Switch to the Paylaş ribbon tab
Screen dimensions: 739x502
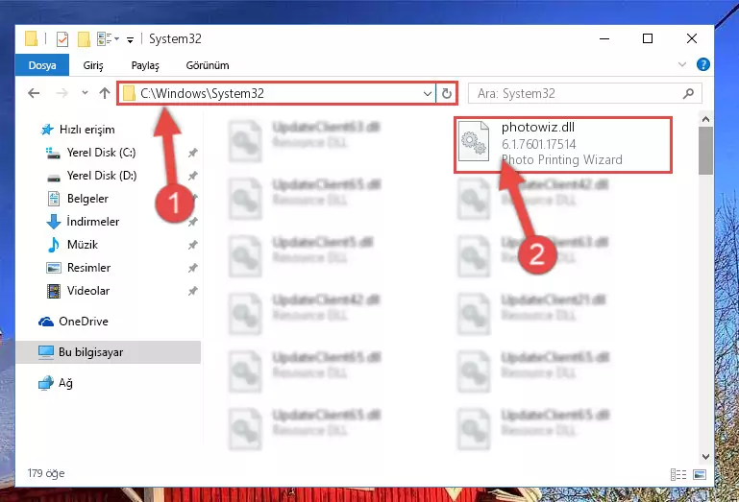145,65
